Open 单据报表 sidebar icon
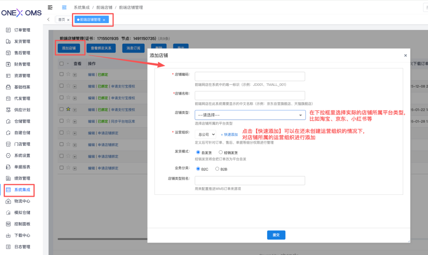428x255 pixels. click(x=8, y=167)
